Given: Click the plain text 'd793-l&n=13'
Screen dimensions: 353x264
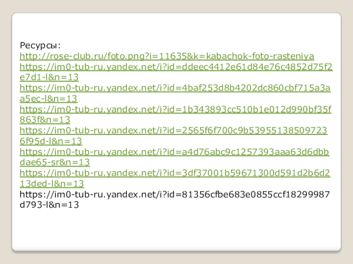Looking at the screenshot, I should (49, 205).
